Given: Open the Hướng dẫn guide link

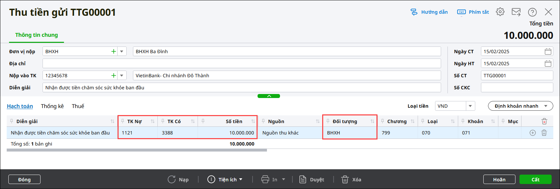Looking at the screenshot, I should [429, 12].
